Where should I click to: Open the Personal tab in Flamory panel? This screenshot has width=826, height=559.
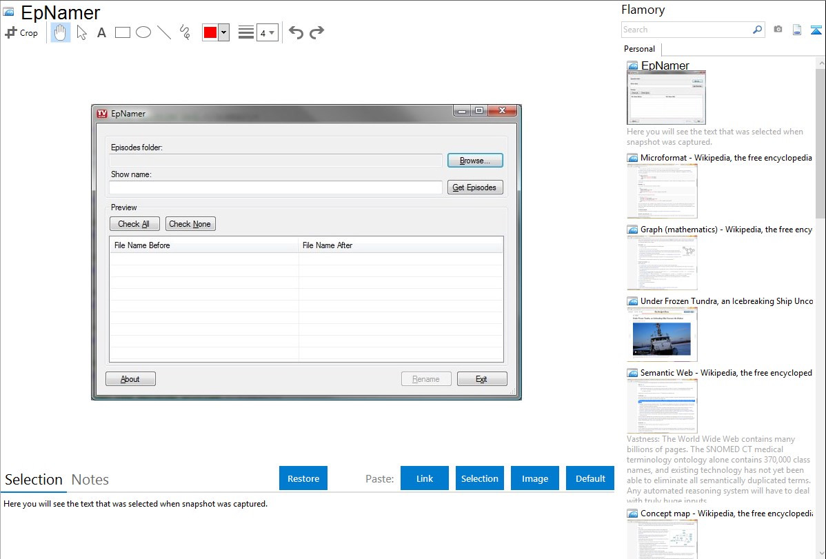pyautogui.click(x=639, y=49)
